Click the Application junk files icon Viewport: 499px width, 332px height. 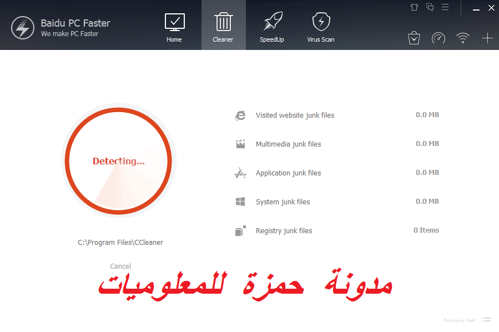[240, 173]
